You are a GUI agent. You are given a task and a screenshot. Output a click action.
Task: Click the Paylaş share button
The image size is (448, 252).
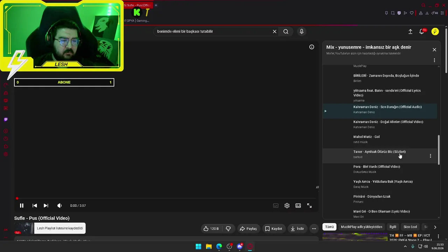tap(248, 229)
